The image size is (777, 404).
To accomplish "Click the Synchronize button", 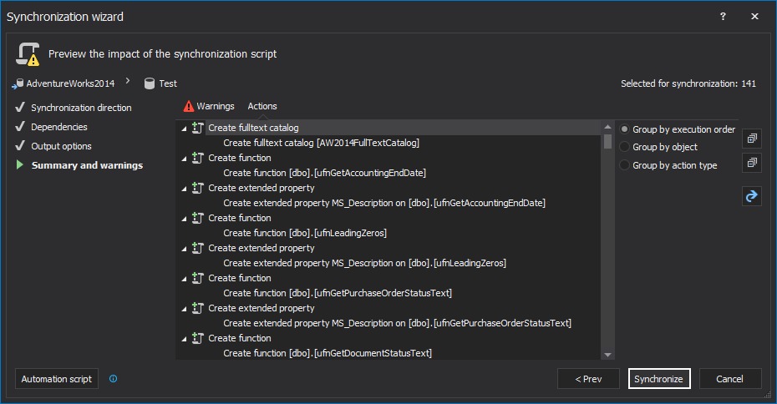I will pyautogui.click(x=659, y=379).
